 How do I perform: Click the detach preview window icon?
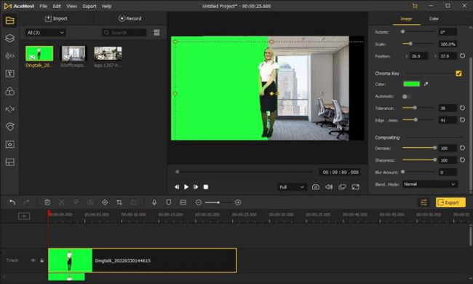point(342,187)
